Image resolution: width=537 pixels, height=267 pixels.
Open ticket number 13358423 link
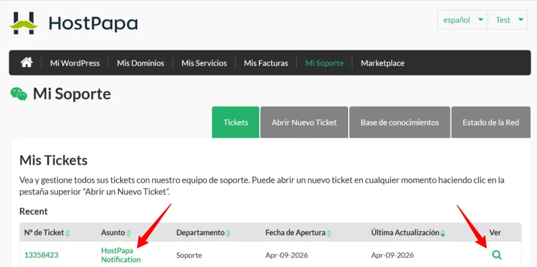click(x=41, y=255)
